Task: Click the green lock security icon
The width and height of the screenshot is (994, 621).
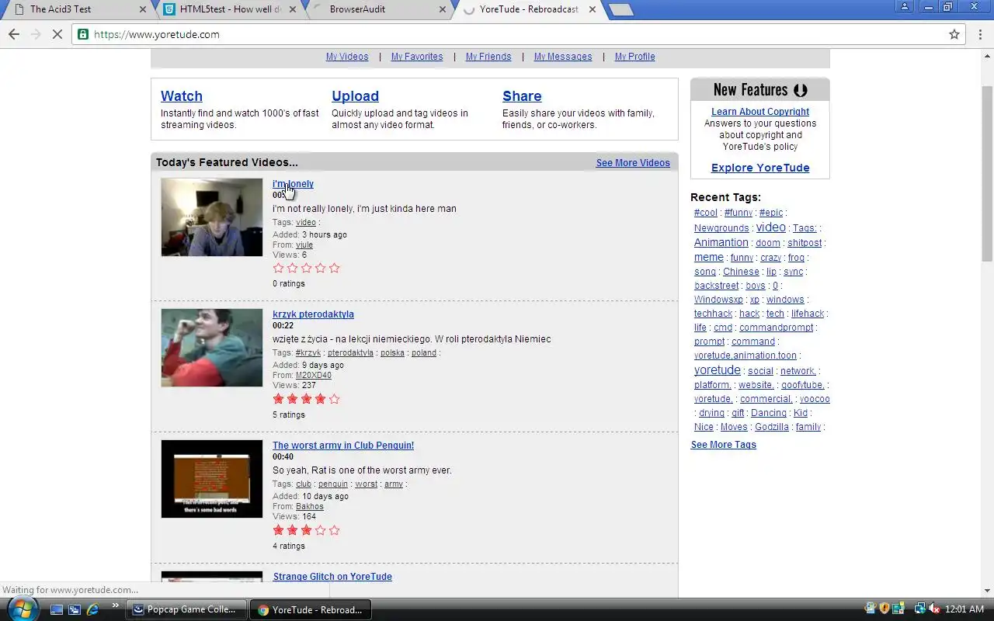Action: coord(83,34)
